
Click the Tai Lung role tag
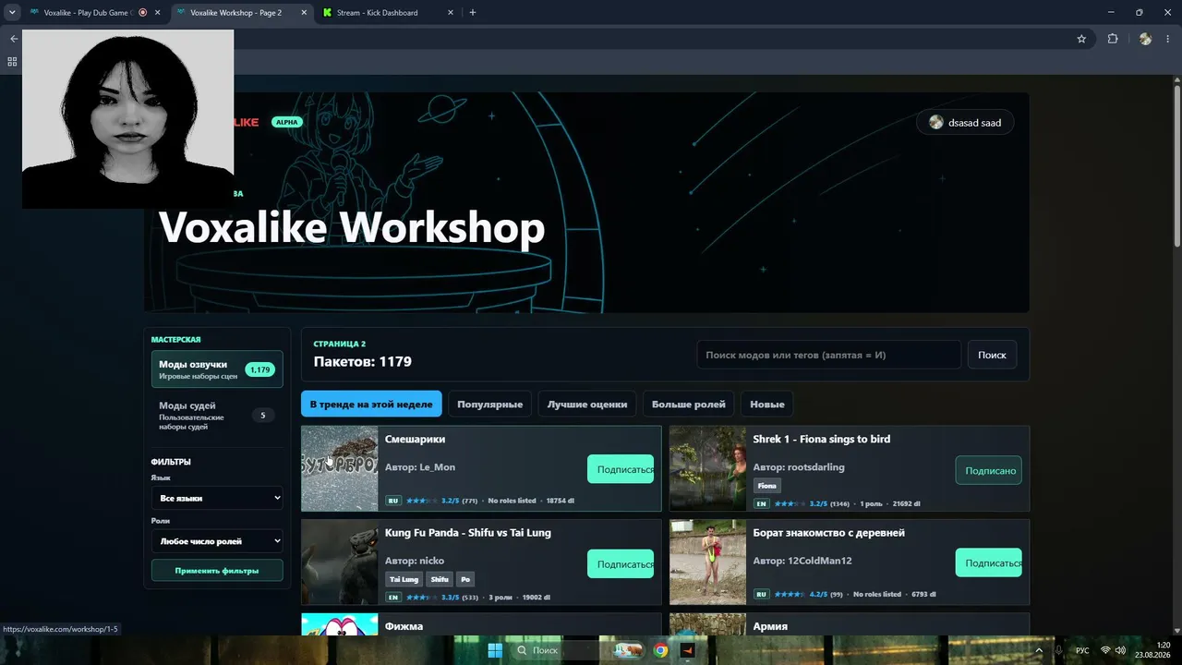coord(404,579)
